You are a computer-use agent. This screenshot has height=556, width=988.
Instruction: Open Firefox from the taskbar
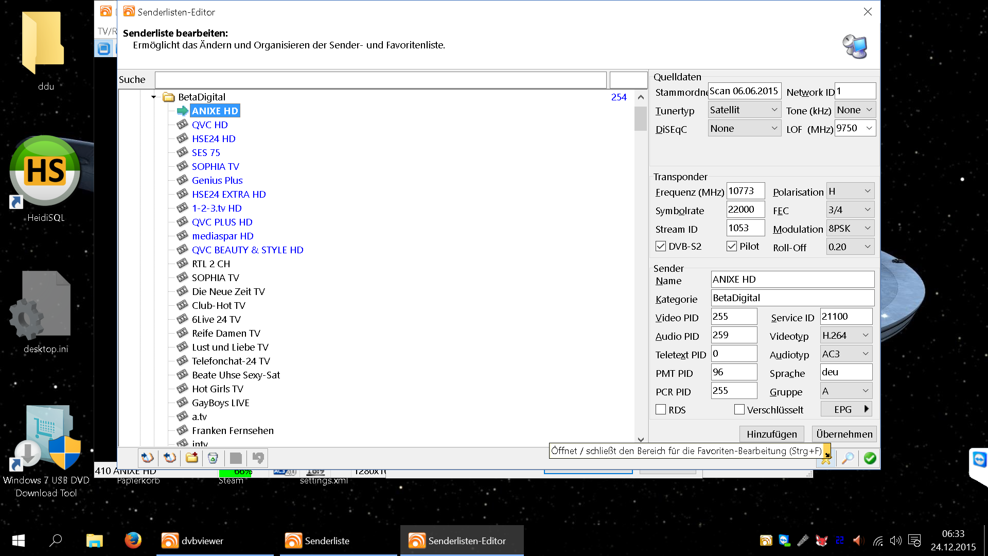click(x=133, y=541)
